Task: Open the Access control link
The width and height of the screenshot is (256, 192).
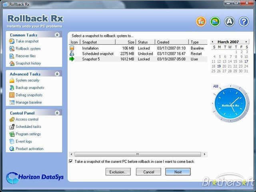Action: 27,119
